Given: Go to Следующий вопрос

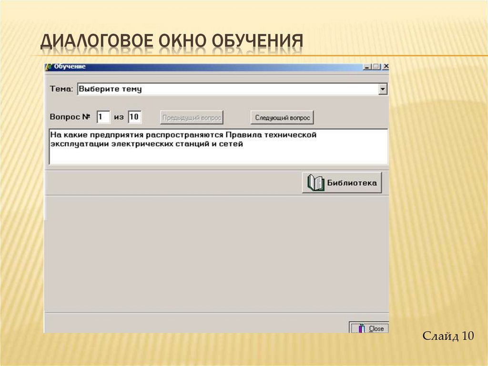Looking at the screenshot, I should [x=282, y=117].
